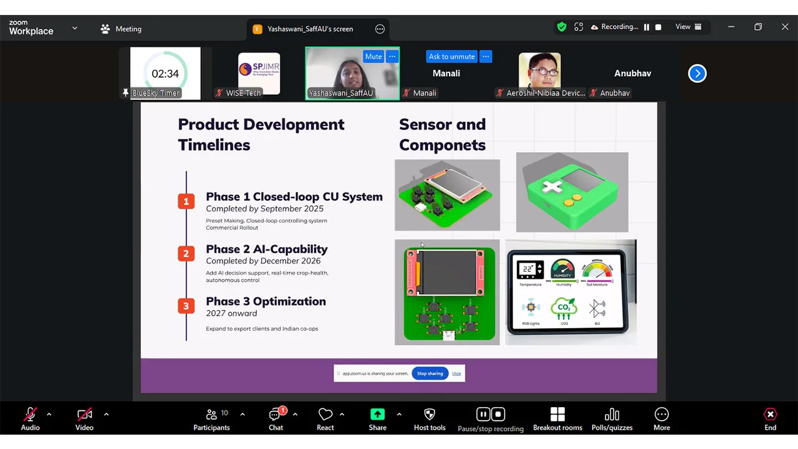The height and width of the screenshot is (449, 798).
Task: Show next participants with right arrow
Action: coord(697,74)
